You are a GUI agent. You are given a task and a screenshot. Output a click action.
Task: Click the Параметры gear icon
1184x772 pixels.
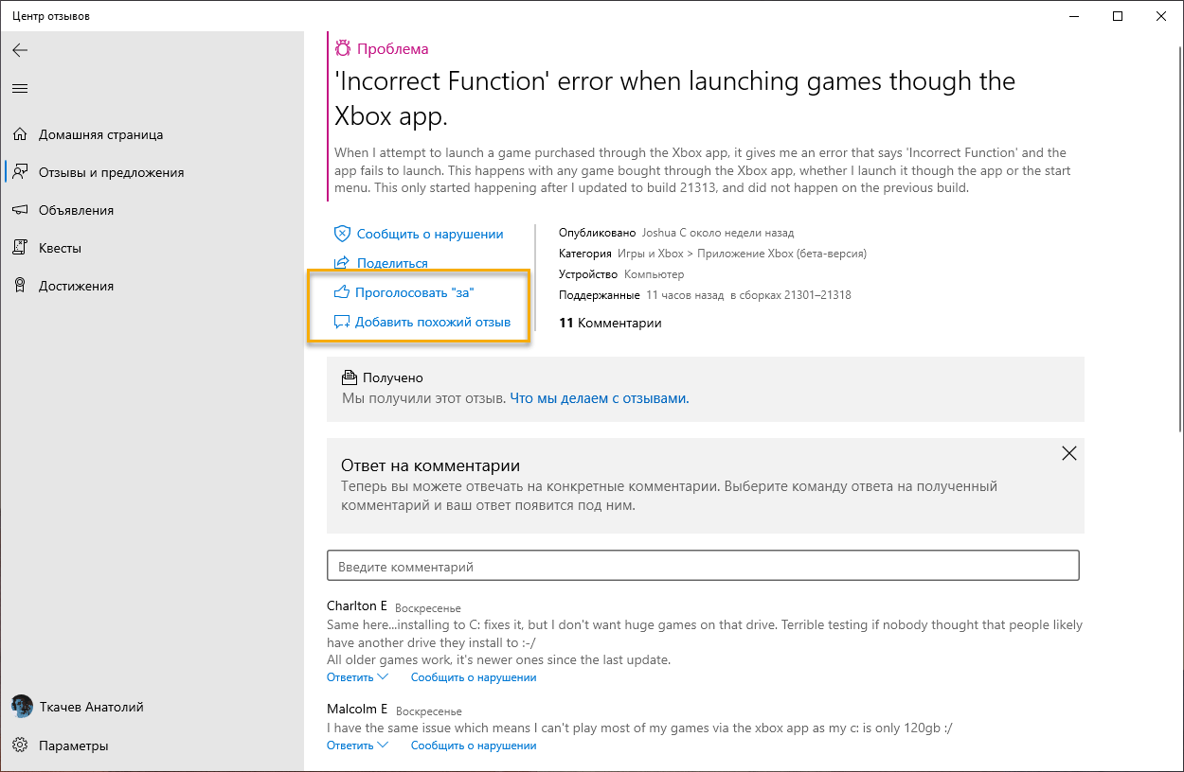(x=20, y=746)
